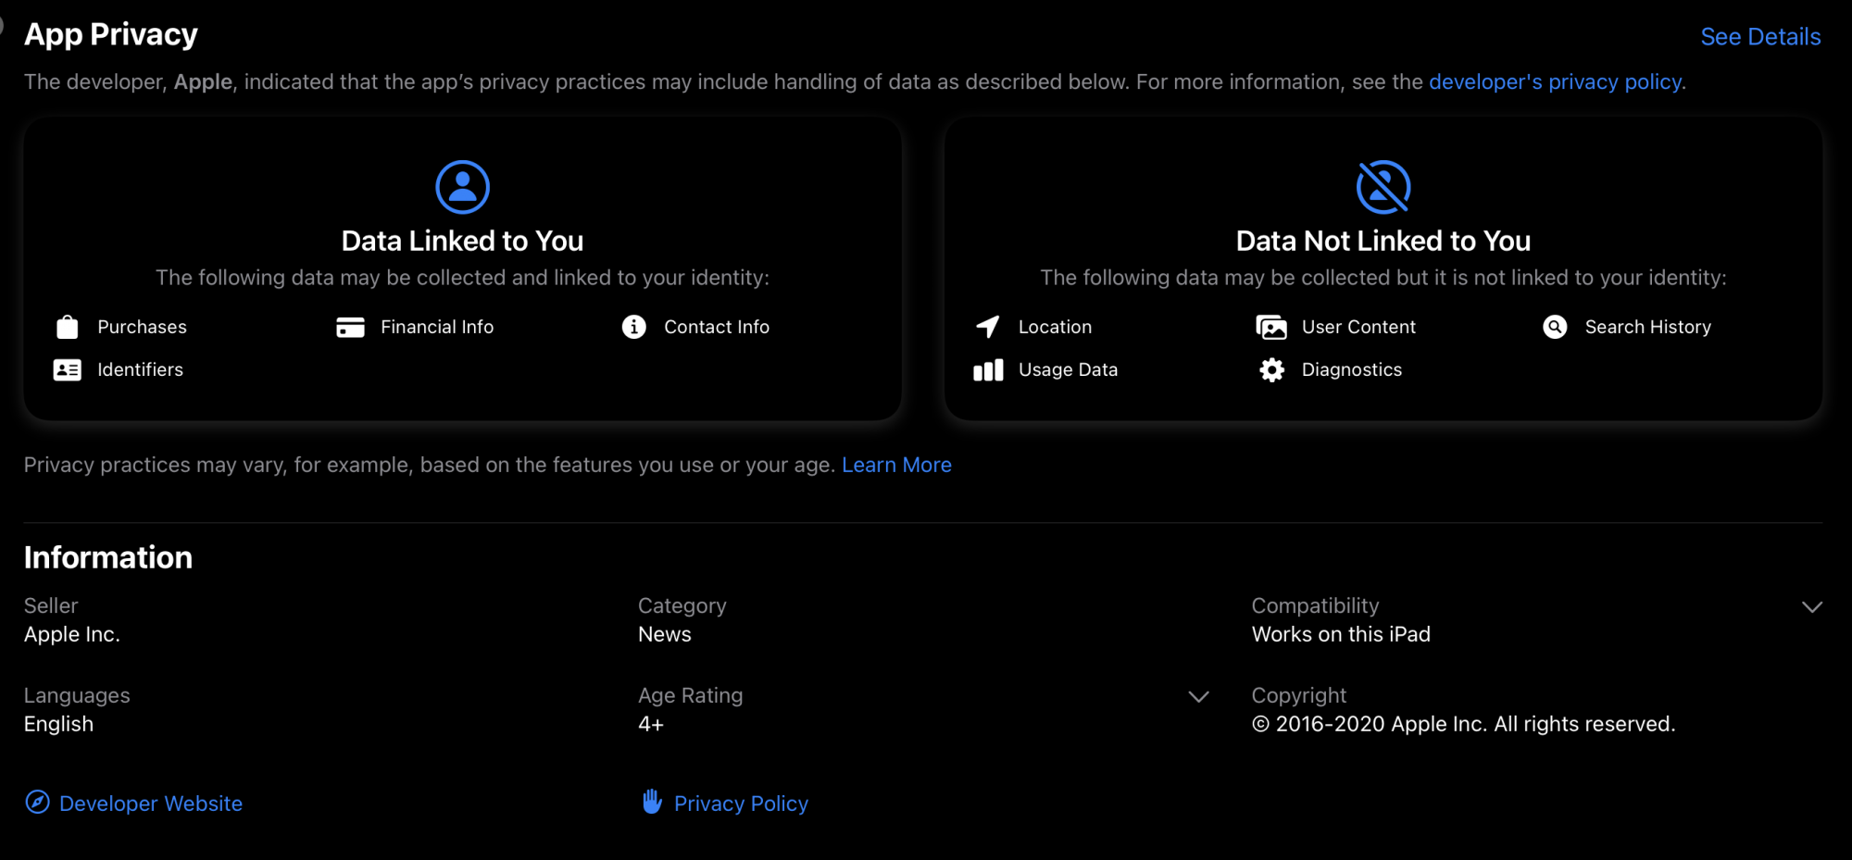Open See Details for App Privacy
Image resolution: width=1852 pixels, height=860 pixels.
click(x=1760, y=37)
